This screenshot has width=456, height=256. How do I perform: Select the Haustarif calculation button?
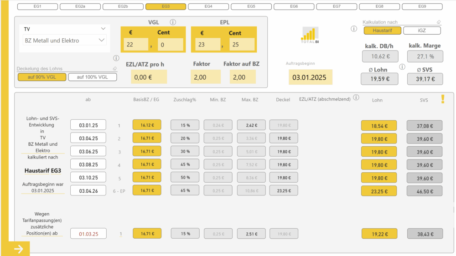[x=382, y=31]
